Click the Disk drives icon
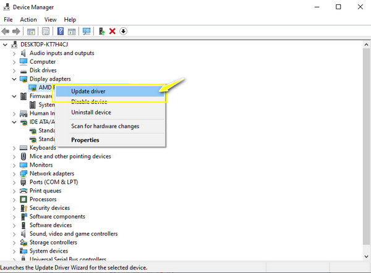 point(23,71)
